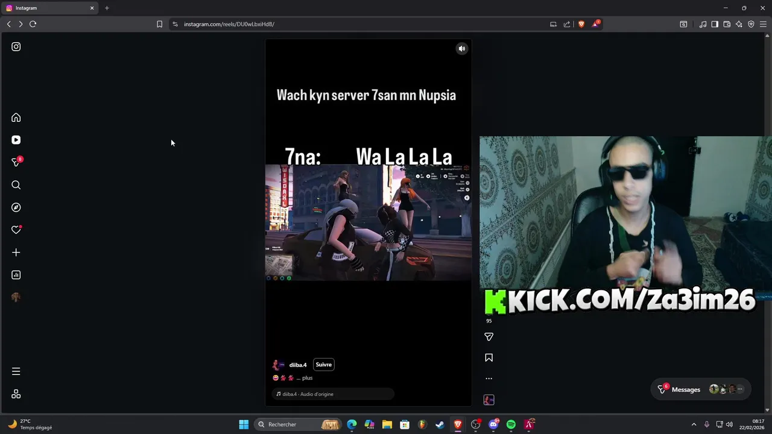Reload the Instagram page

[33, 24]
